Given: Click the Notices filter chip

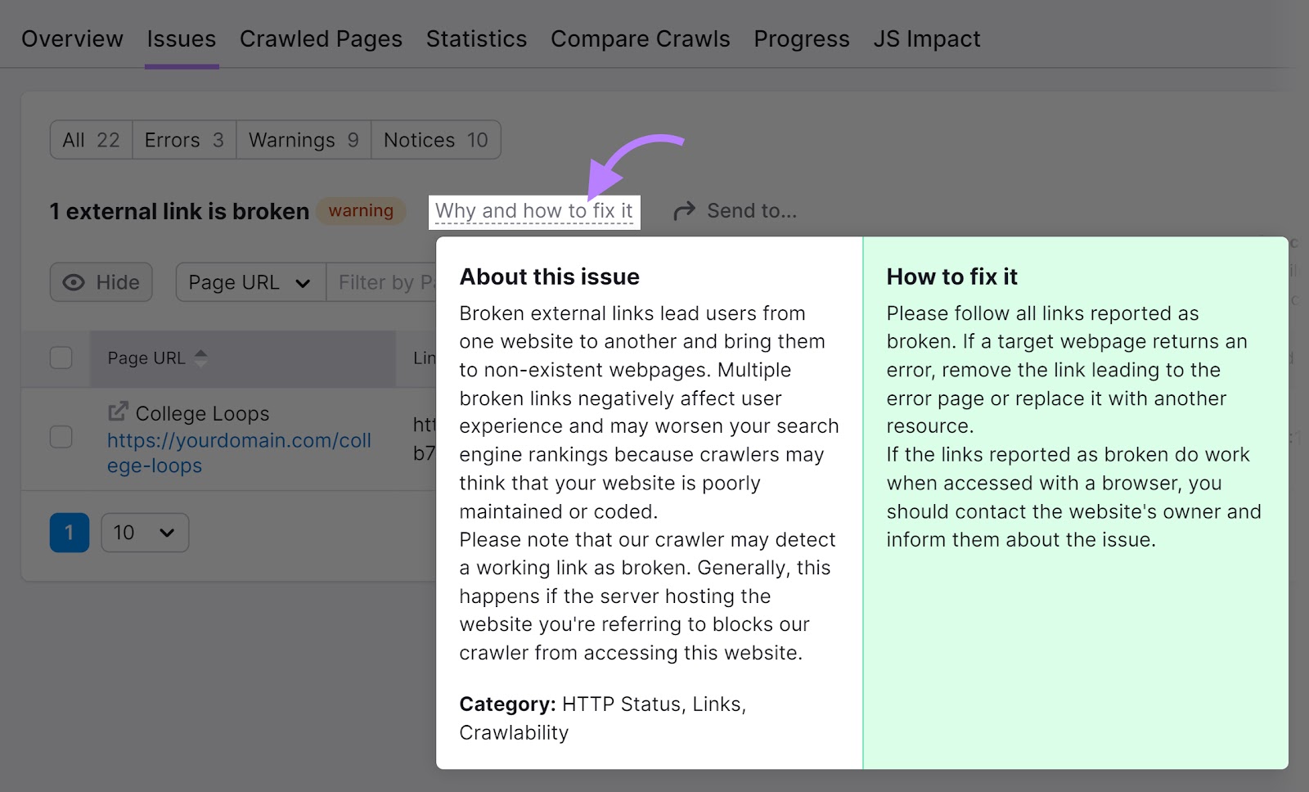Looking at the screenshot, I should (435, 139).
